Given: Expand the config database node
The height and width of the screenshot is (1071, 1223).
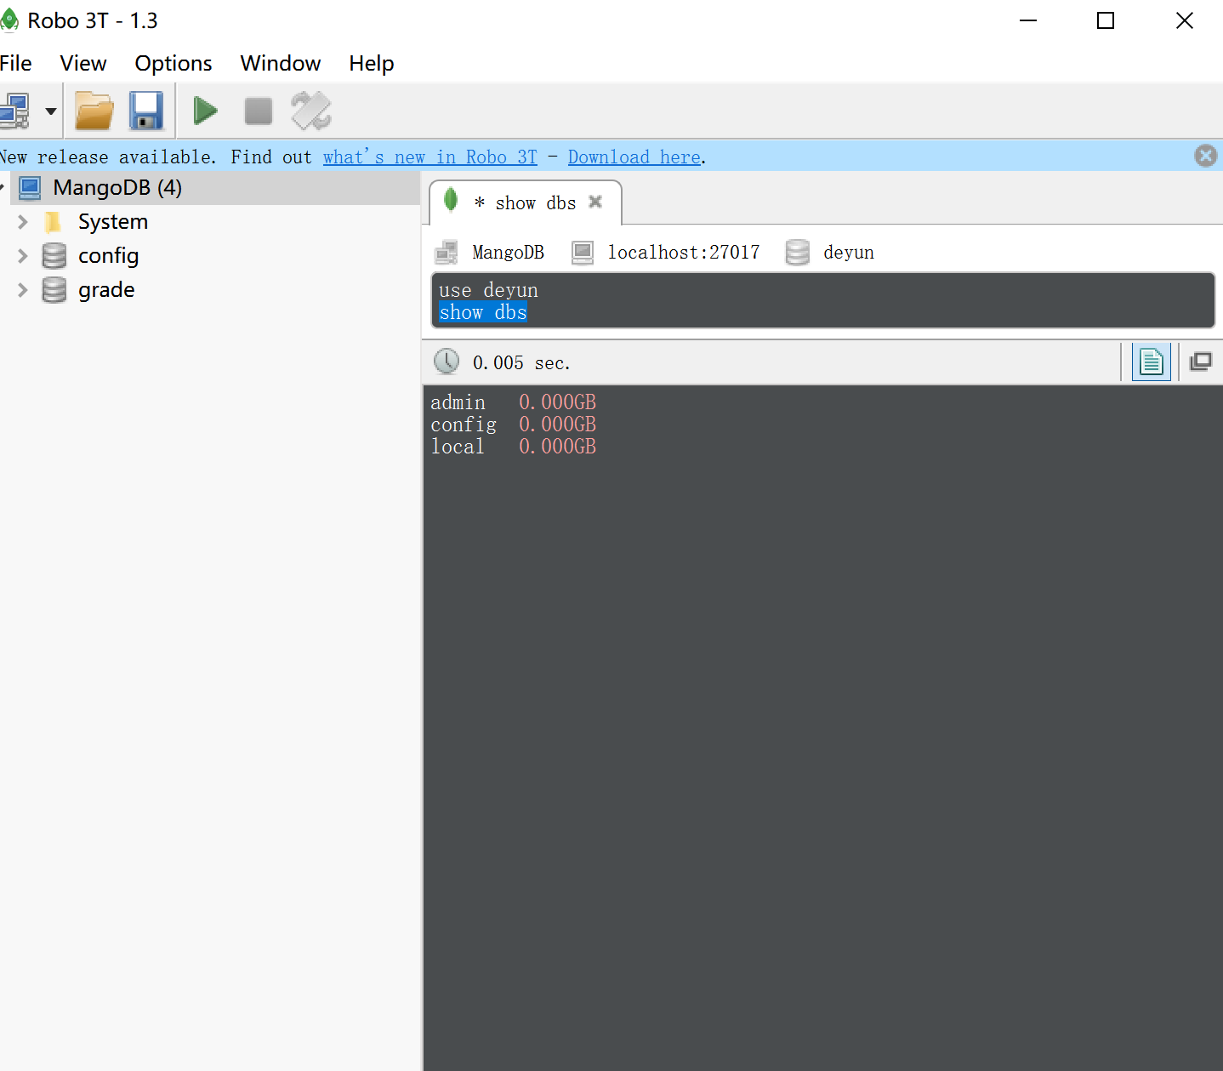Looking at the screenshot, I should coord(23,256).
